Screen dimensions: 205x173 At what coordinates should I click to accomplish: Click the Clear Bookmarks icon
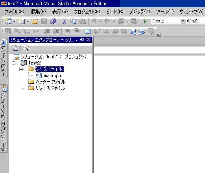(151, 31)
